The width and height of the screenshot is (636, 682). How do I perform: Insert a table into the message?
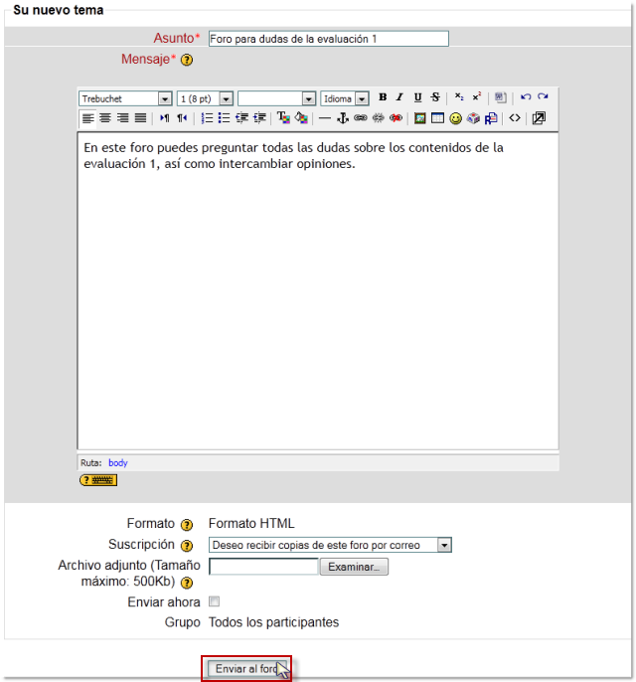pyautogui.click(x=437, y=118)
